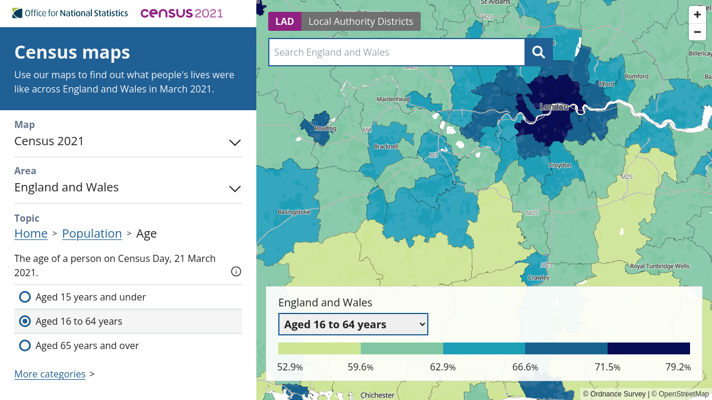The image size is (712, 400).
Task: Click the lightest green legend colour band
Action: 319,348
